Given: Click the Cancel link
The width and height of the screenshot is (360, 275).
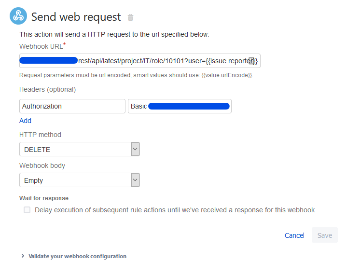Looking at the screenshot, I should tap(294, 235).
